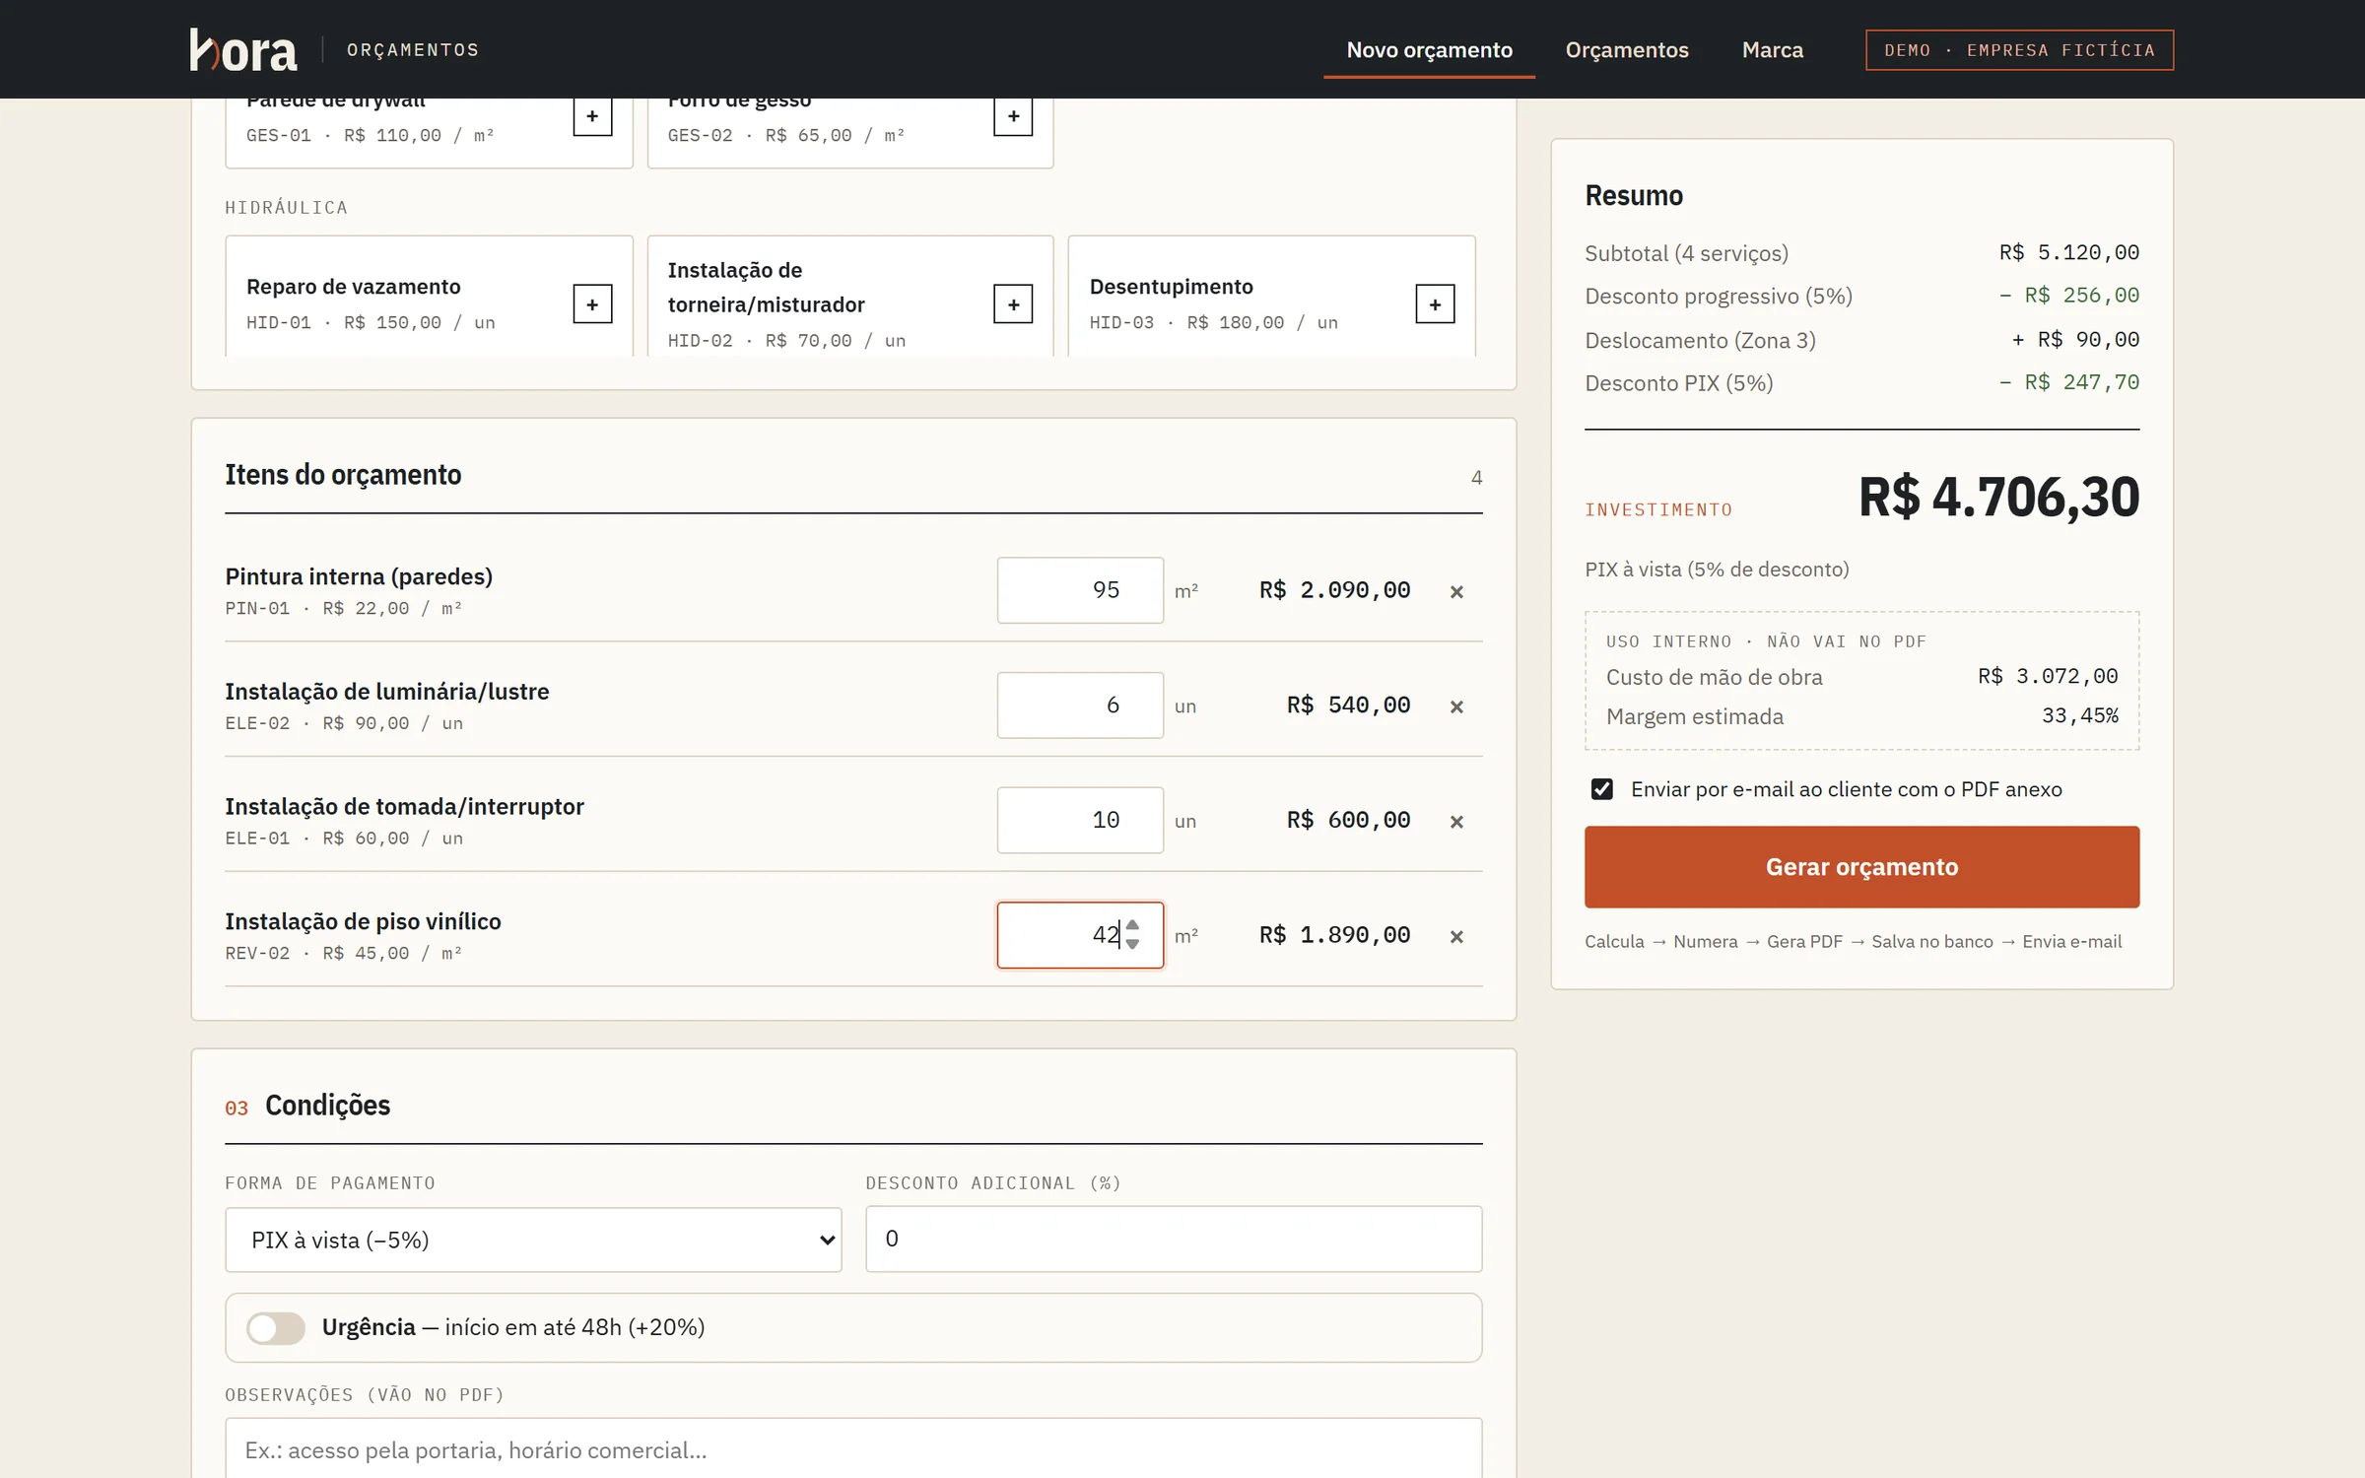This screenshot has width=2365, height=1478.
Task: Click the luminária/lustre total R$ 540,00
Action: coord(1348,705)
